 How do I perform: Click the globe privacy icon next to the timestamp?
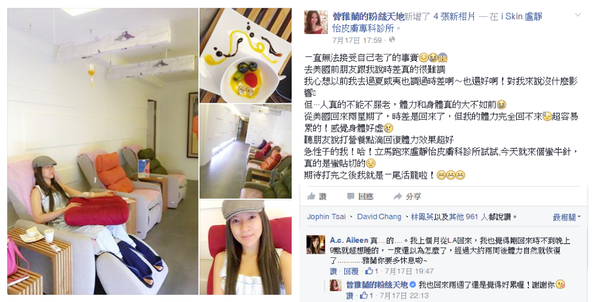(x=392, y=40)
